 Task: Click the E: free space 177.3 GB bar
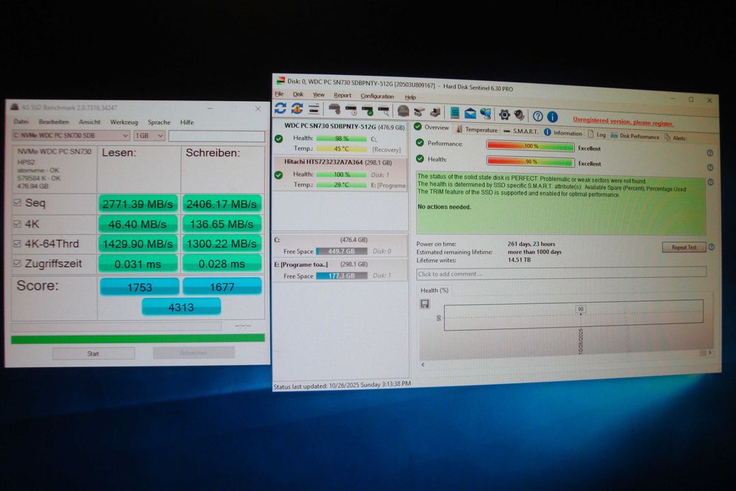point(342,275)
